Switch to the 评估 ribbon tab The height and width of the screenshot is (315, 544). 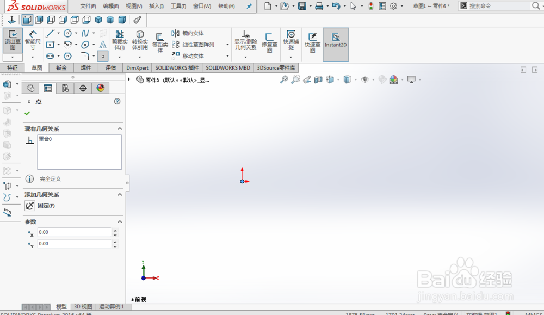tap(110, 67)
